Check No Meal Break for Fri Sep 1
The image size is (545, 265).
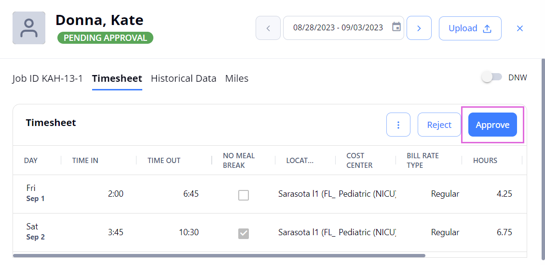click(x=243, y=195)
